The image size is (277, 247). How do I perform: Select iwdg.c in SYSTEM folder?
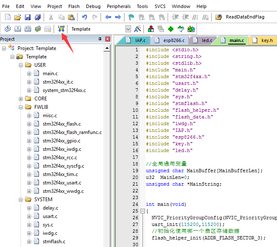(50, 234)
